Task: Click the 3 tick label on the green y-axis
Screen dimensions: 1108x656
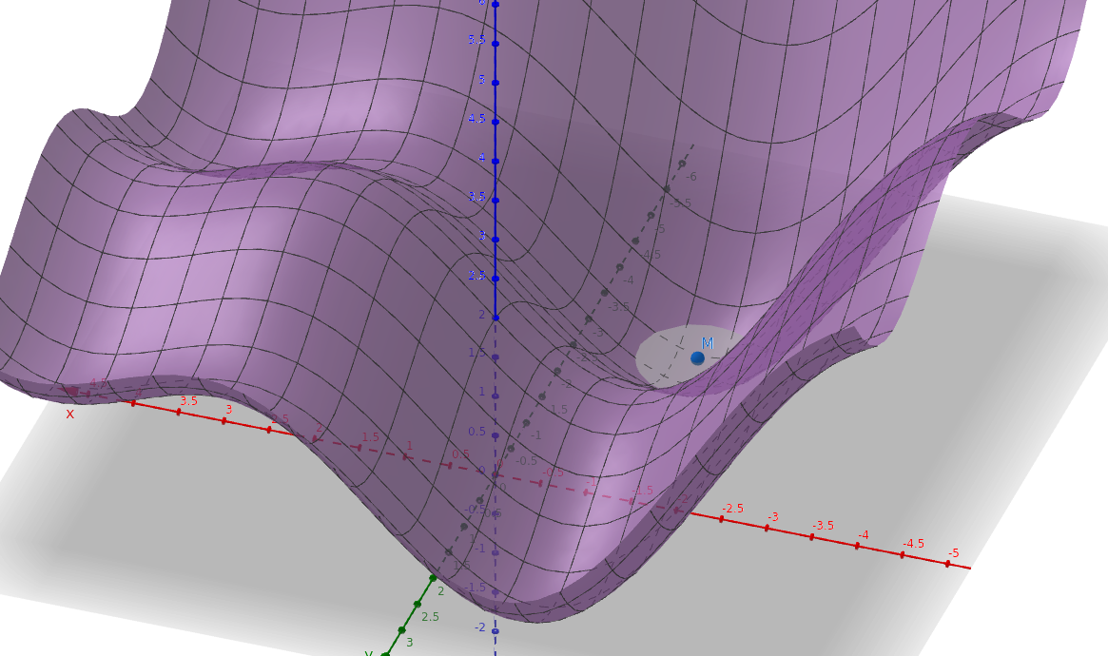Action: coord(410,643)
